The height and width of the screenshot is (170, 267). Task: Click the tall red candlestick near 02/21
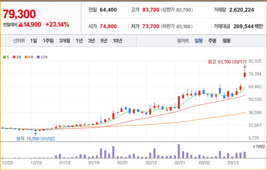tap(179, 102)
